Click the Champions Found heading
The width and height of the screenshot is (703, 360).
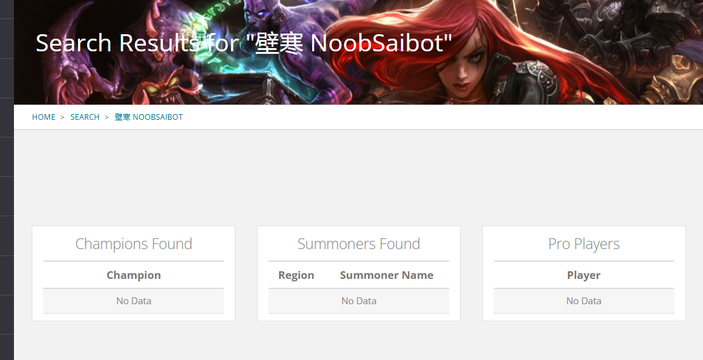pyautogui.click(x=134, y=243)
